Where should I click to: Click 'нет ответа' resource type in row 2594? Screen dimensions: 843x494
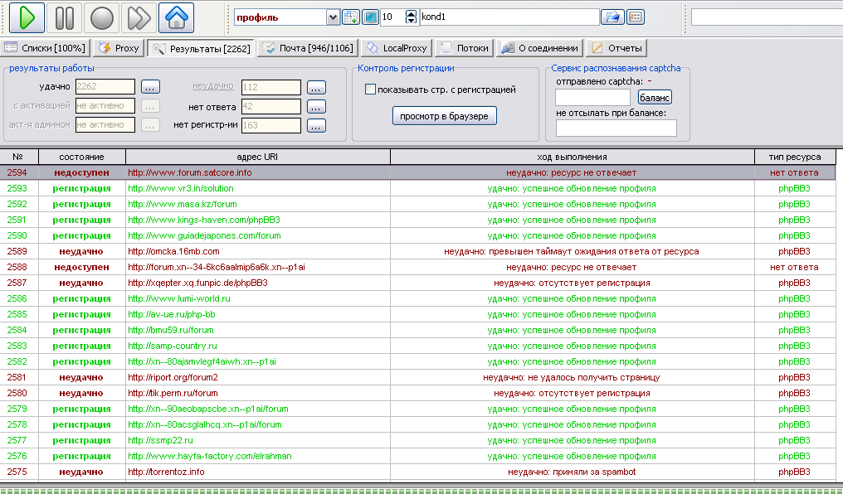[x=795, y=173]
